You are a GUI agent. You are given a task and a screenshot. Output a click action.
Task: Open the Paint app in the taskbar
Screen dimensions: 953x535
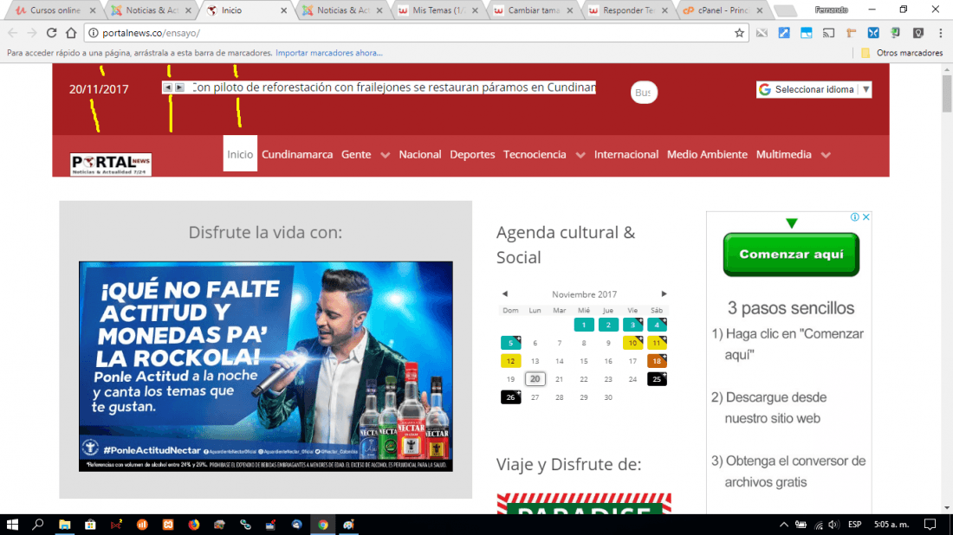(x=348, y=524)
